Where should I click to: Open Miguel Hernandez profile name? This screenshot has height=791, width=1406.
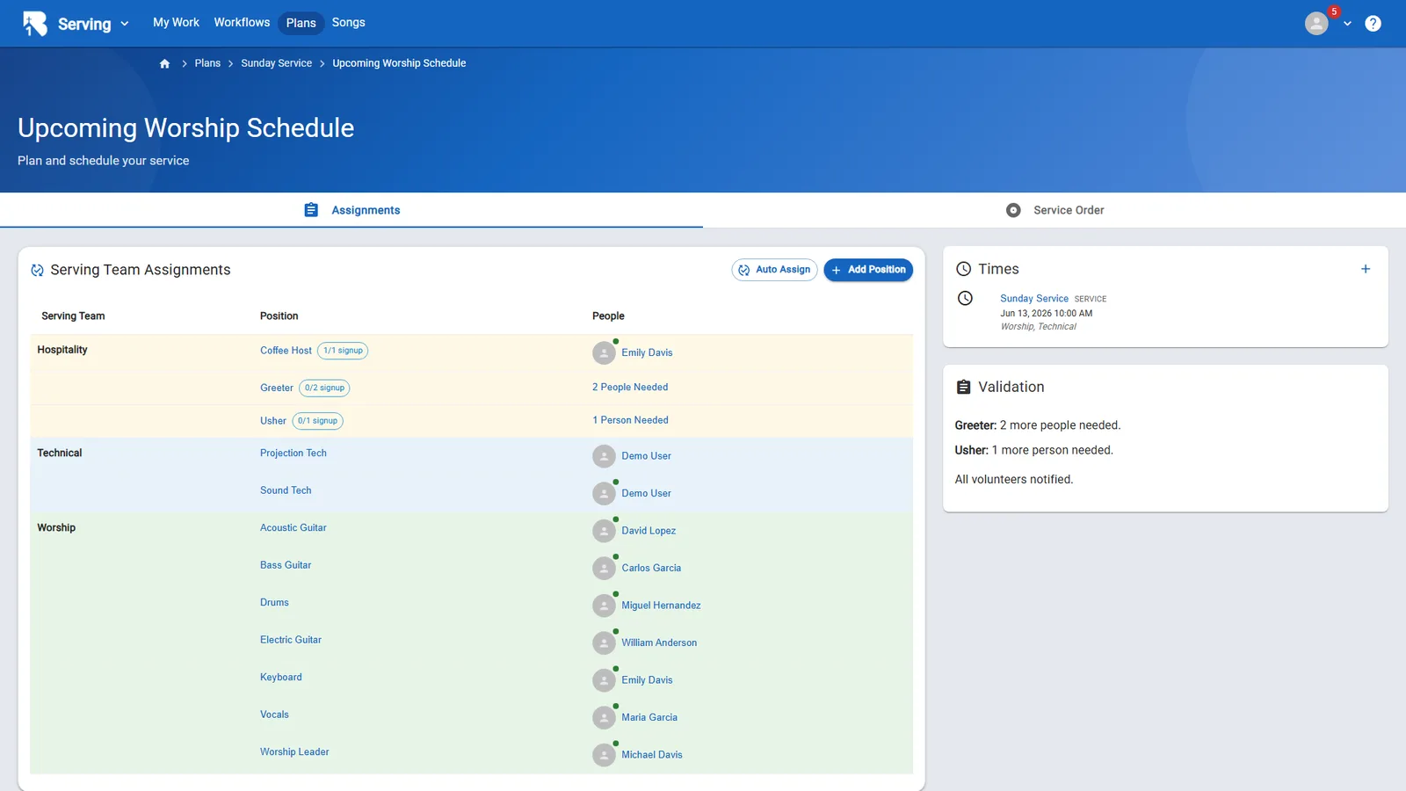click(661, 606)
